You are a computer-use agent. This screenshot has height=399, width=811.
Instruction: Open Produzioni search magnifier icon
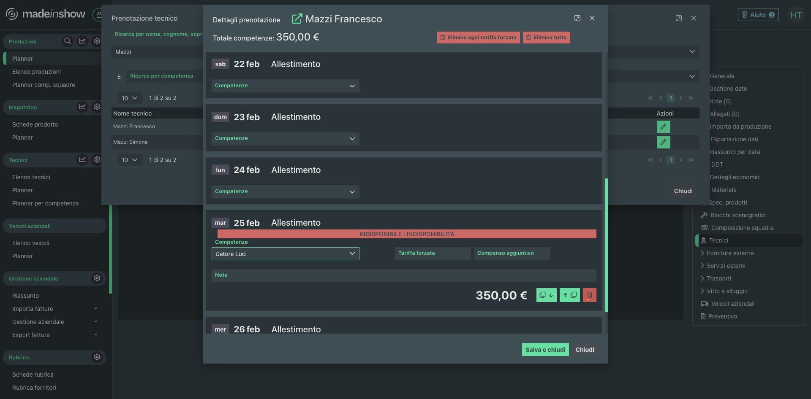click(67, 41)
